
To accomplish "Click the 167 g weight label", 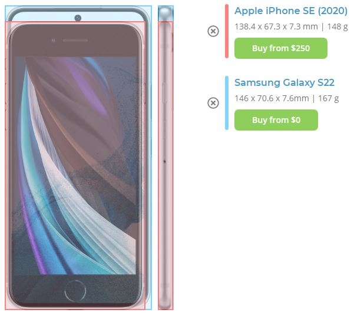I will click(329, 98).
